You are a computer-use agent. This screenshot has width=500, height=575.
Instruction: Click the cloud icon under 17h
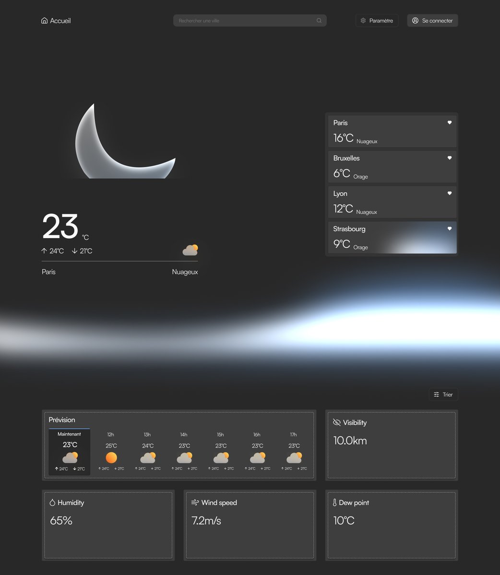coord(294,458)
